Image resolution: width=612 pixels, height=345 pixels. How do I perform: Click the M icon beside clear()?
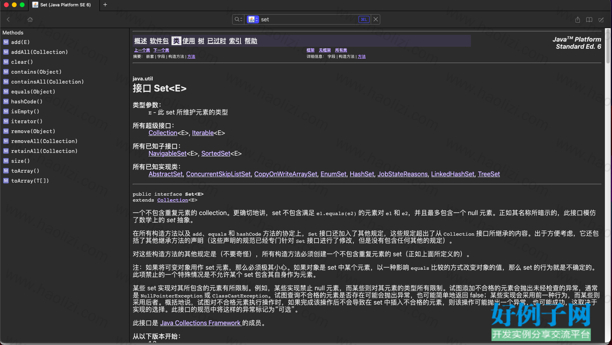pyautogui.click(x=6, y=62)
